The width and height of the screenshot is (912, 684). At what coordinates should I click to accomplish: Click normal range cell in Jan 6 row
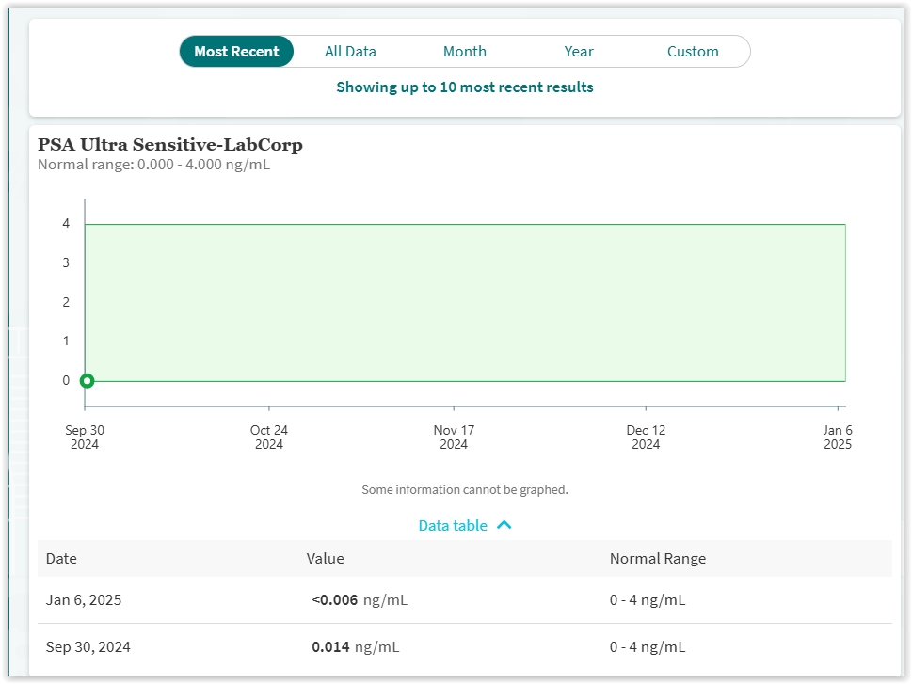click(648, 599)
